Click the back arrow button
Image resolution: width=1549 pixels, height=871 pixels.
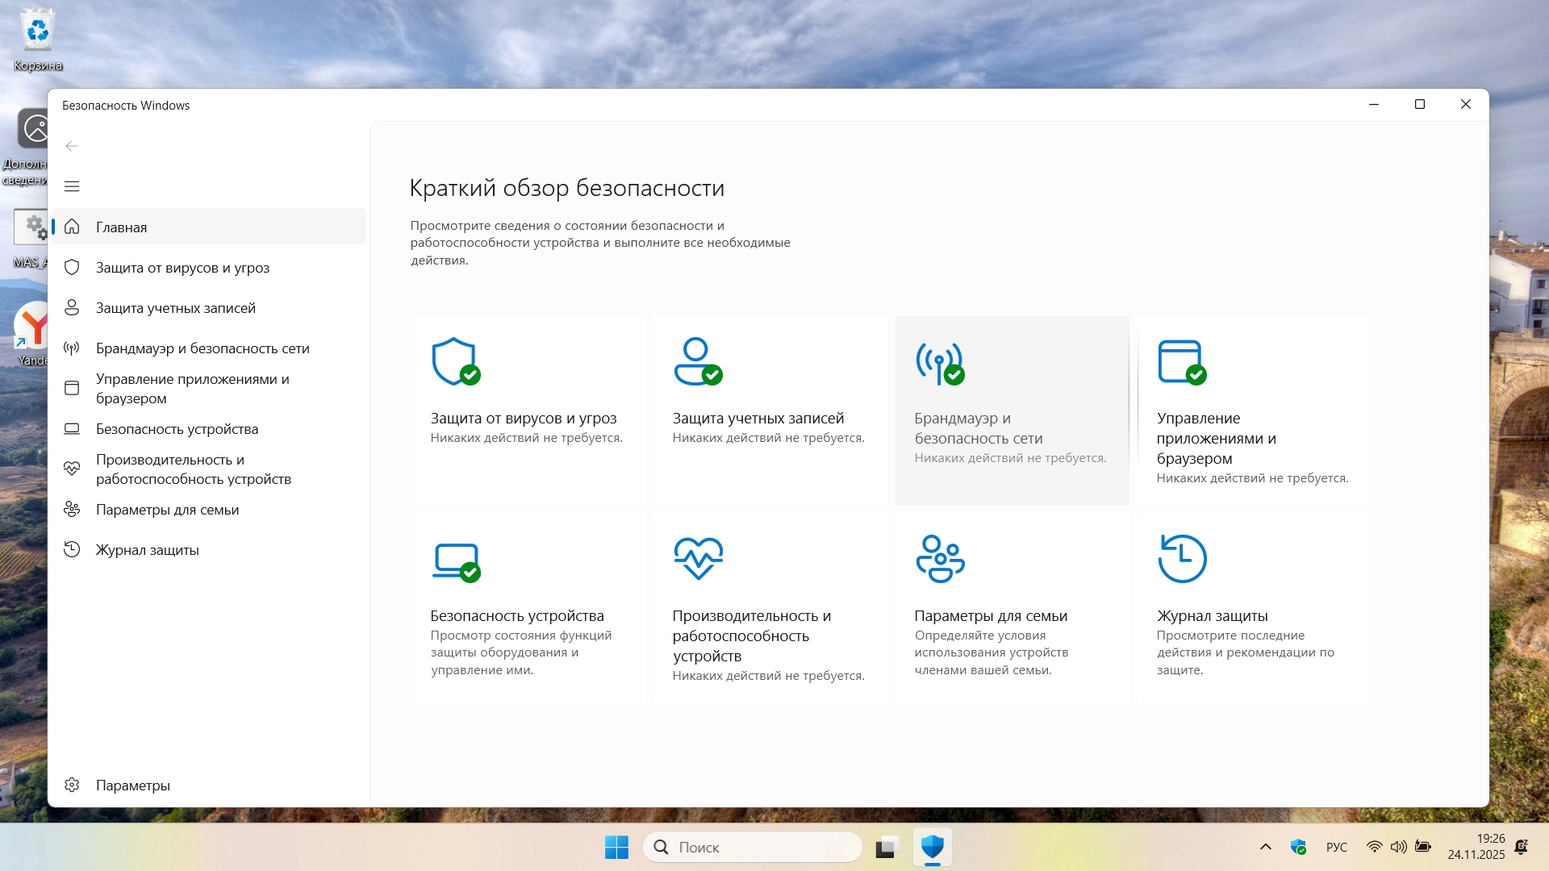[72, 146]
